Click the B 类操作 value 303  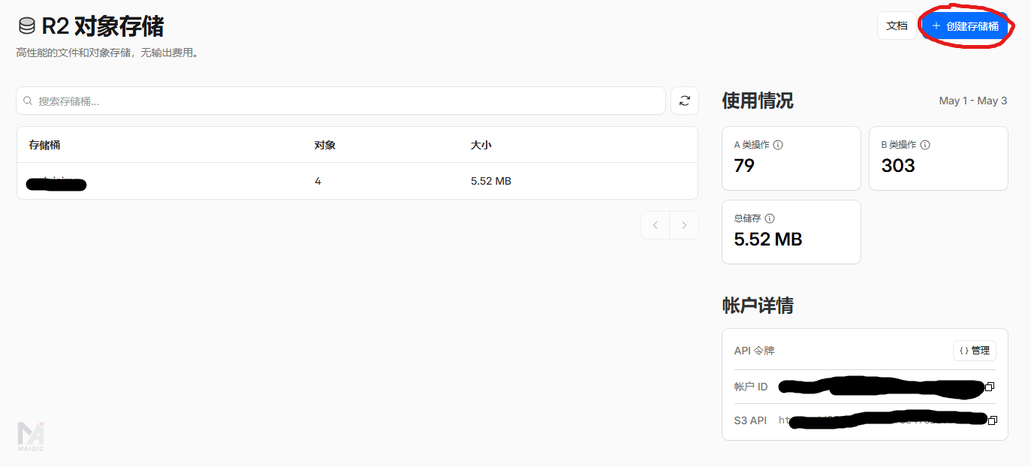[898, 165]
